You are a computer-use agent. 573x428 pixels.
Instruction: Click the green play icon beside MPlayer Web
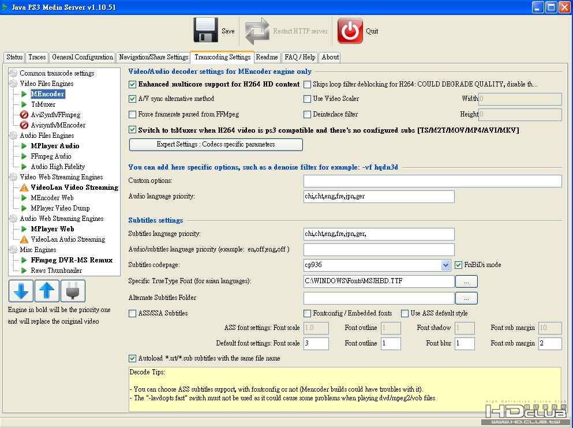(x=24, y=229)
